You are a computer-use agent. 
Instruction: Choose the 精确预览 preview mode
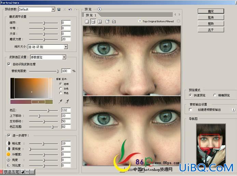tap(214, 95)
